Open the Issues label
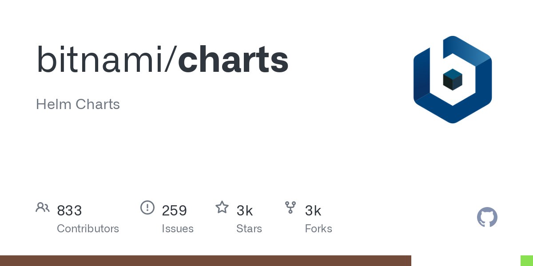 coord(178,229)
